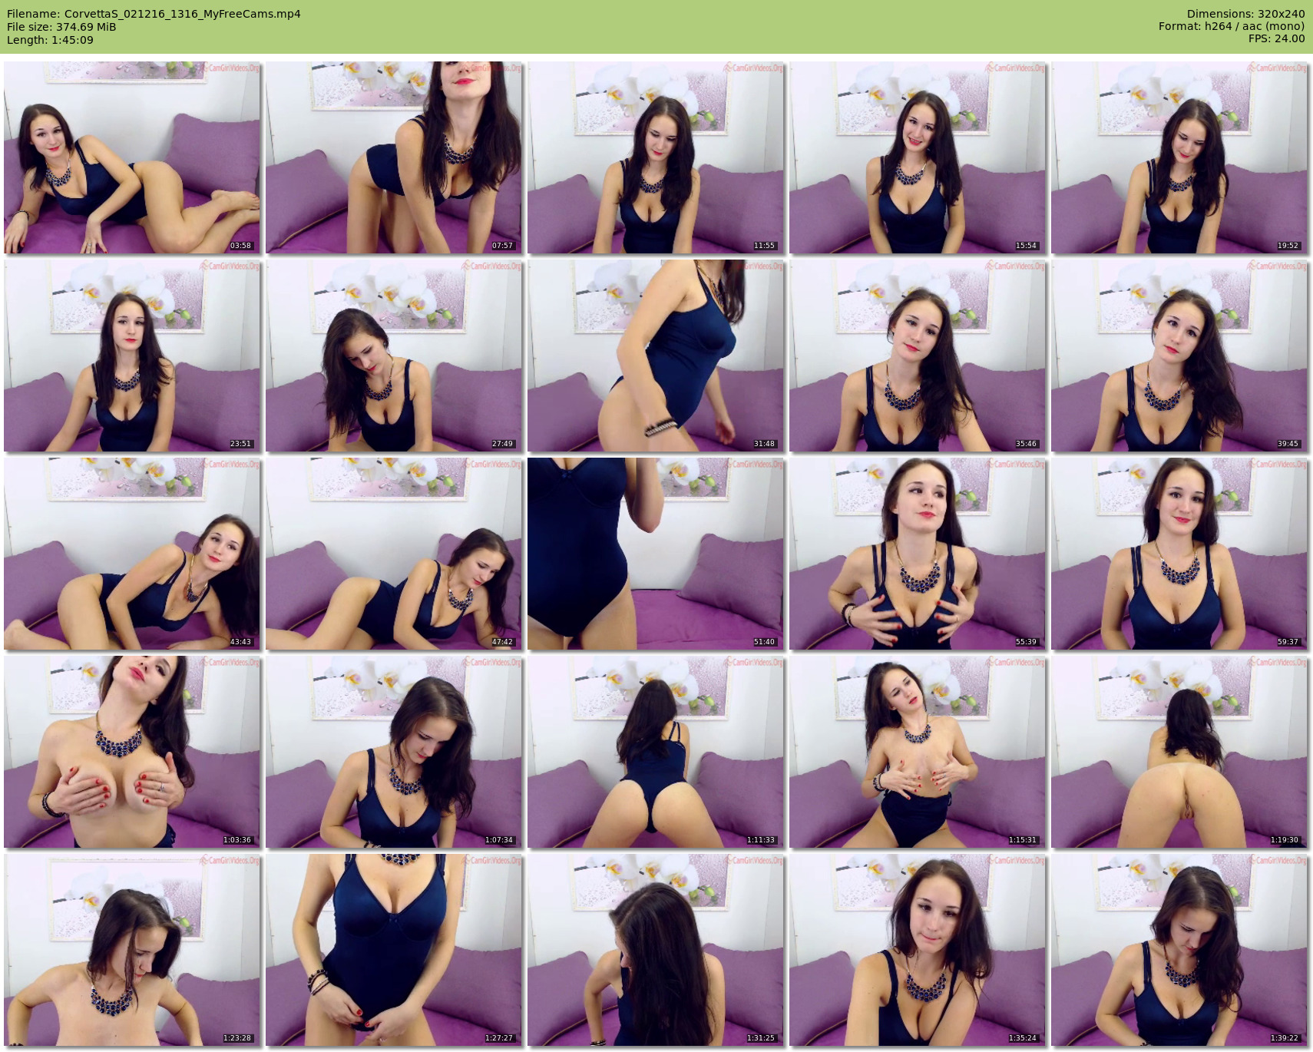Viewport: 1313px width, 1052px height.
Task: Select the "Dimensions: 320x240" text
Action: 1245,14
